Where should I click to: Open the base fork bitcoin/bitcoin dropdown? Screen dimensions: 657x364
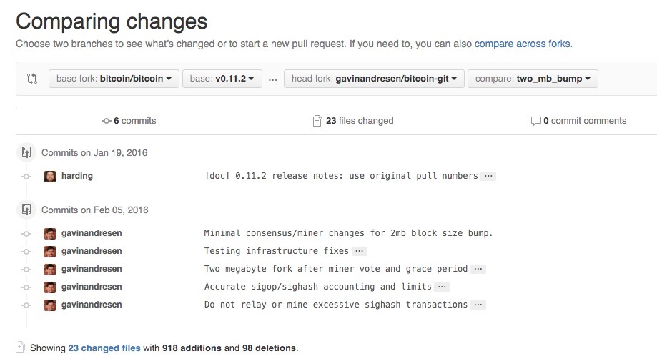113,79
